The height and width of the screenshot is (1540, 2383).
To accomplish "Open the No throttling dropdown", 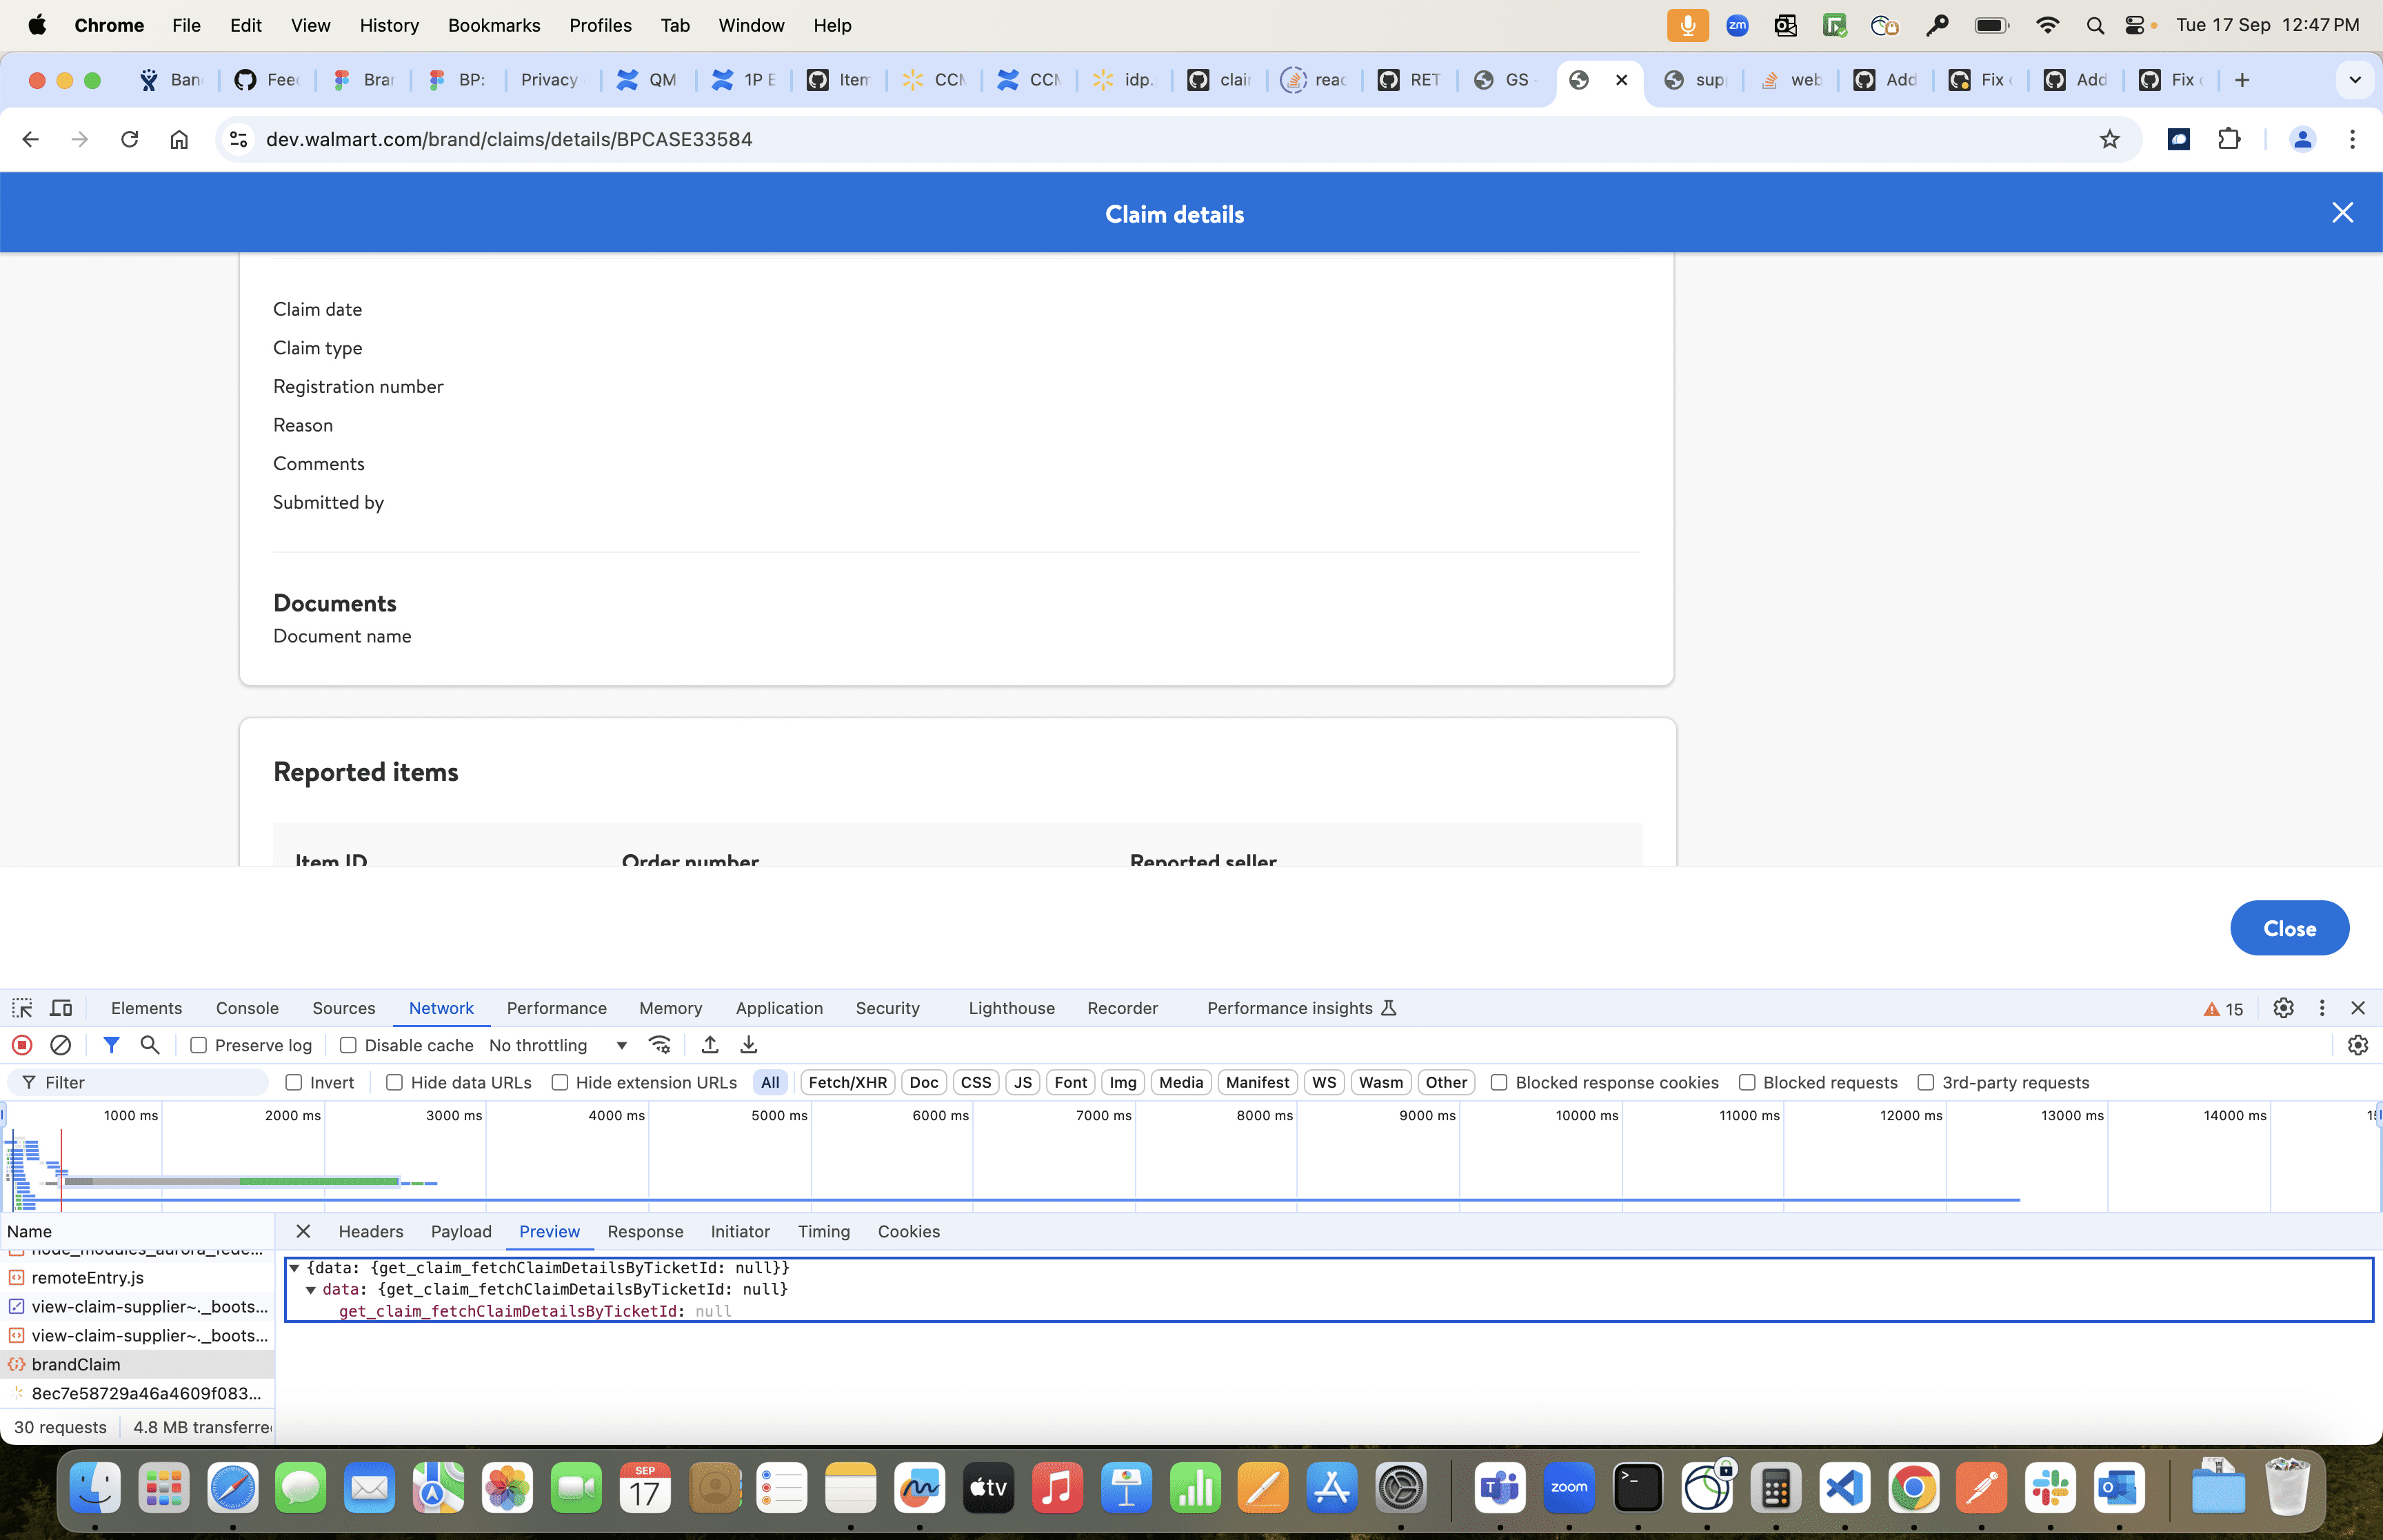I will pos(558,1045).
